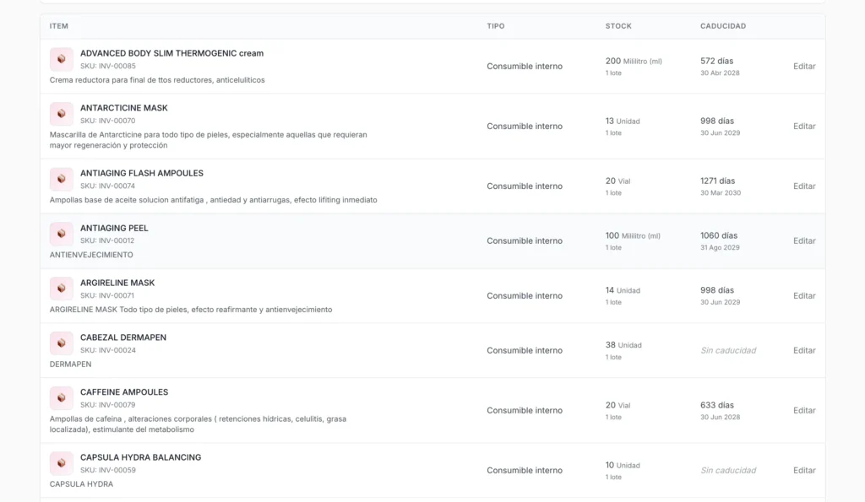
Task: Click the ADVANCED BODY SLIM THERMOGENIC cream product icon
Action: [x=61, y=59]
